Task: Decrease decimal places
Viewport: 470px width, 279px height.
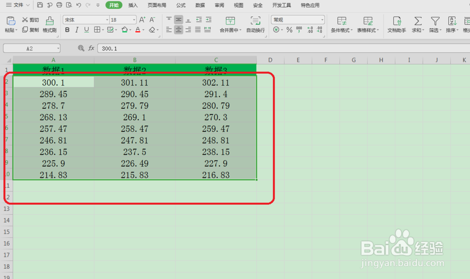Action: point(320,30)
